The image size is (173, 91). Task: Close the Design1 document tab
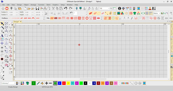click(x=21, y=22)
